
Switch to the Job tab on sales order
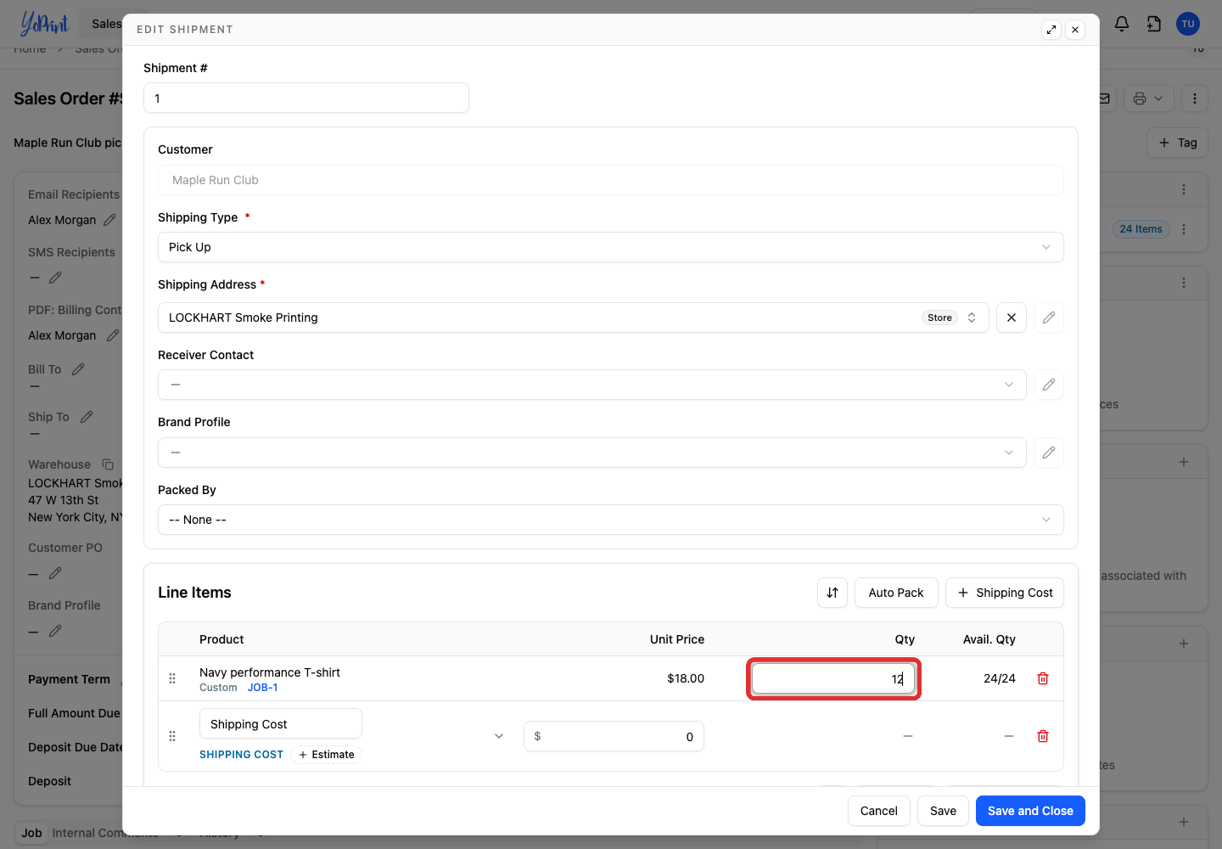point(31,833)
